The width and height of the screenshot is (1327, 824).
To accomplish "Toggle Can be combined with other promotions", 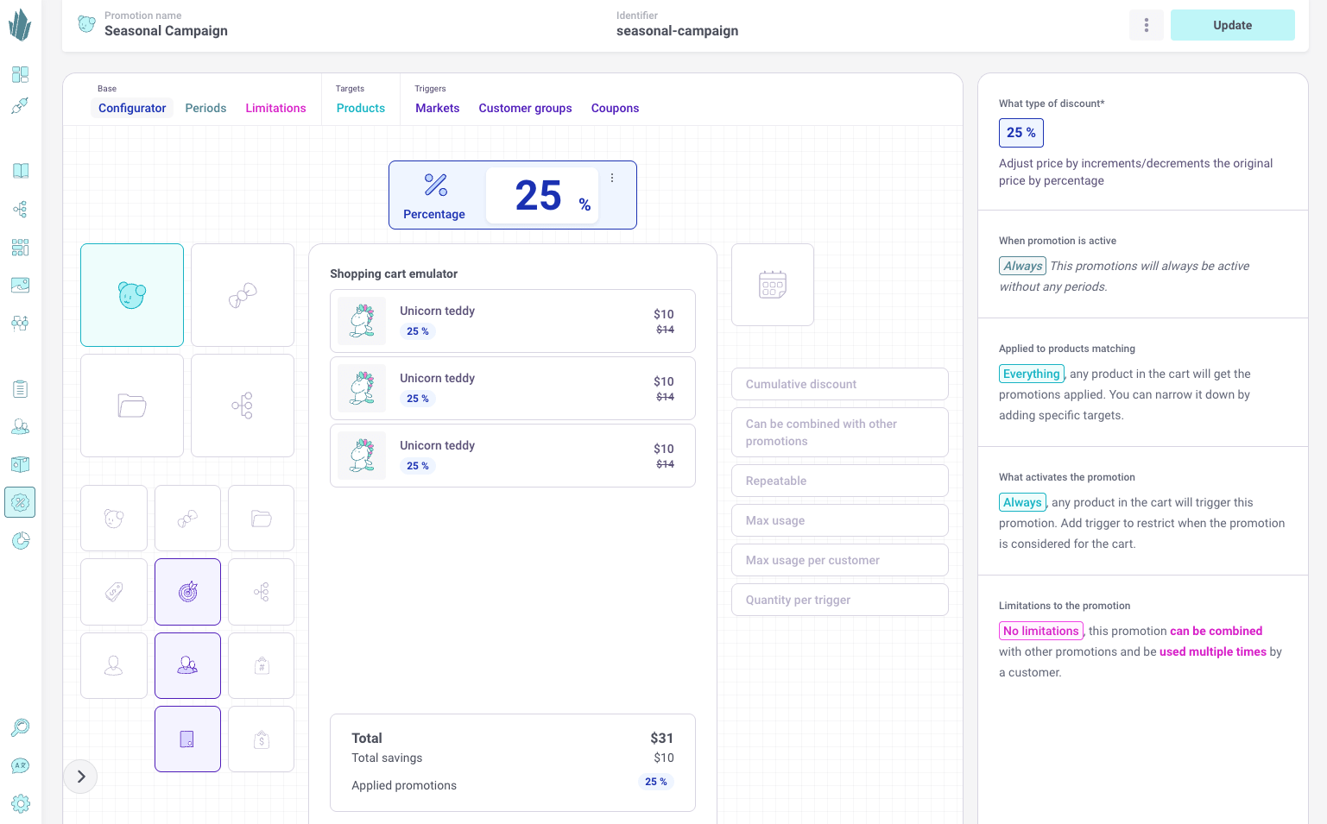I will click(839, 432).
